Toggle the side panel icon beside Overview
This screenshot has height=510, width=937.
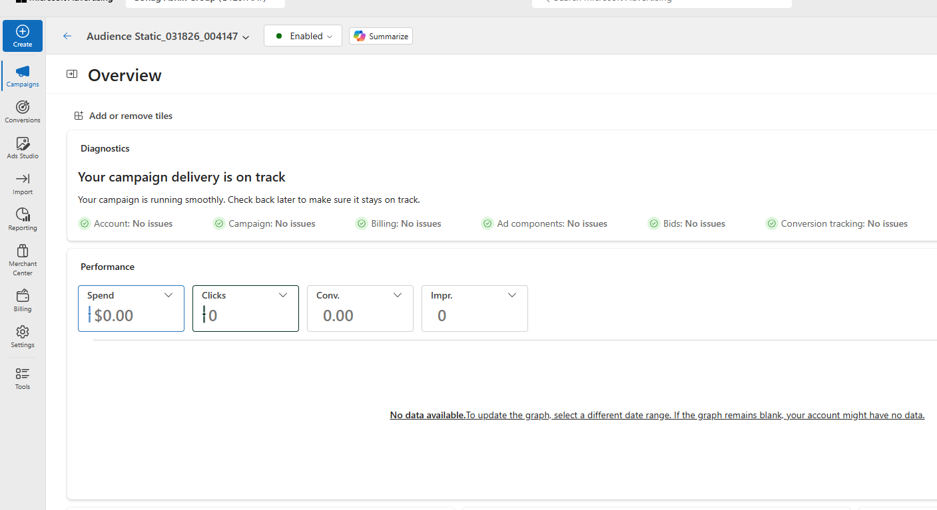72,74
